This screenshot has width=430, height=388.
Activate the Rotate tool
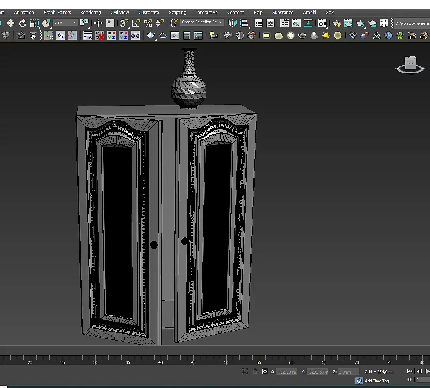(23, 23)
